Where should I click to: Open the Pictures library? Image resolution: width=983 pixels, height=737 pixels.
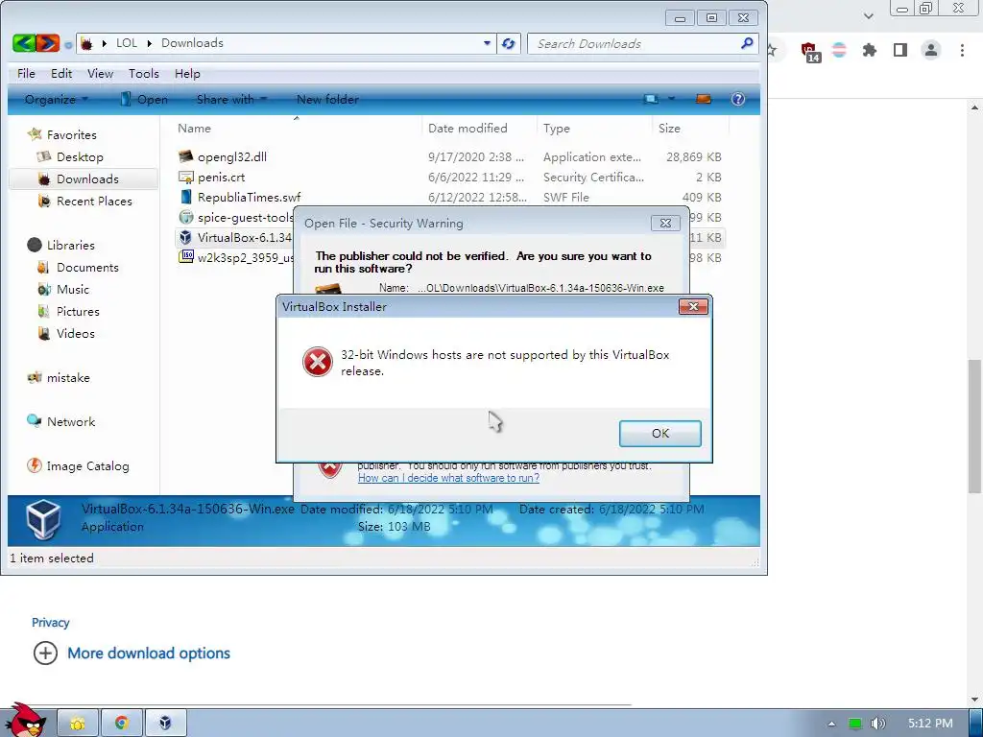click(x=68, y=312)
